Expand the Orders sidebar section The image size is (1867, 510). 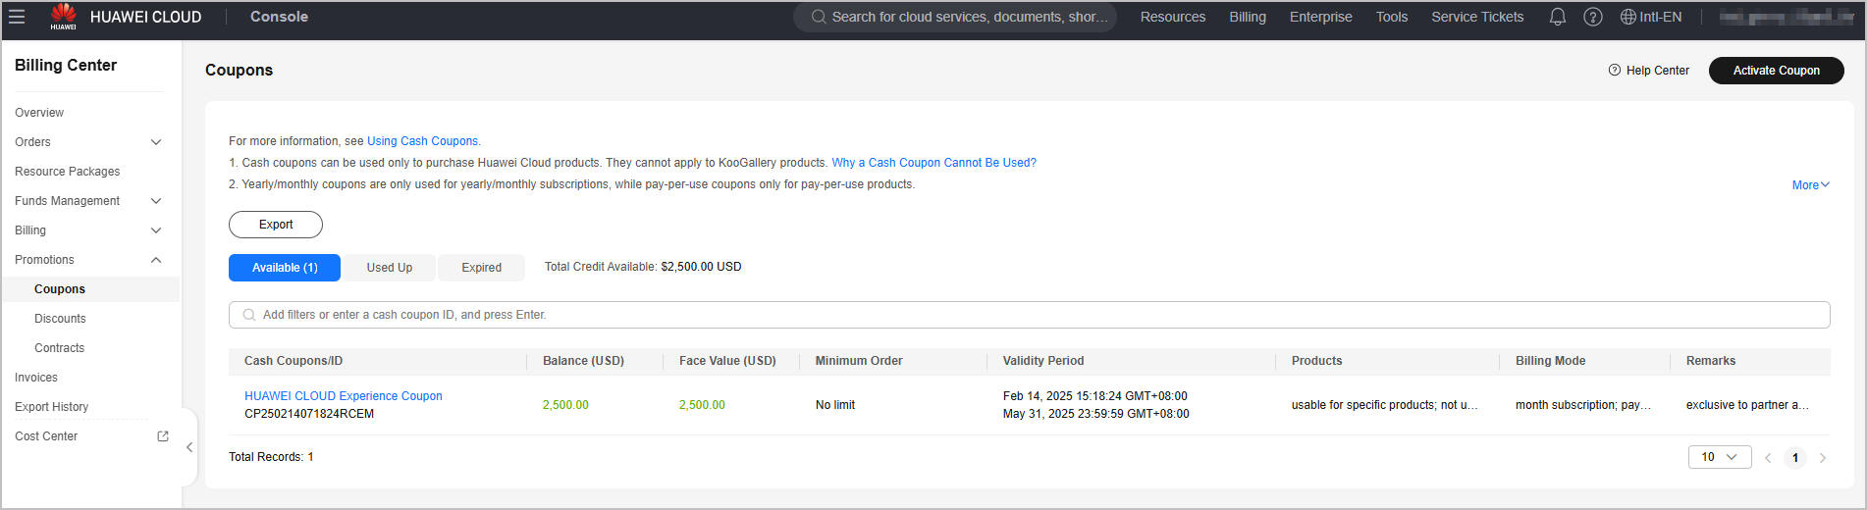[x=156, y=142]
